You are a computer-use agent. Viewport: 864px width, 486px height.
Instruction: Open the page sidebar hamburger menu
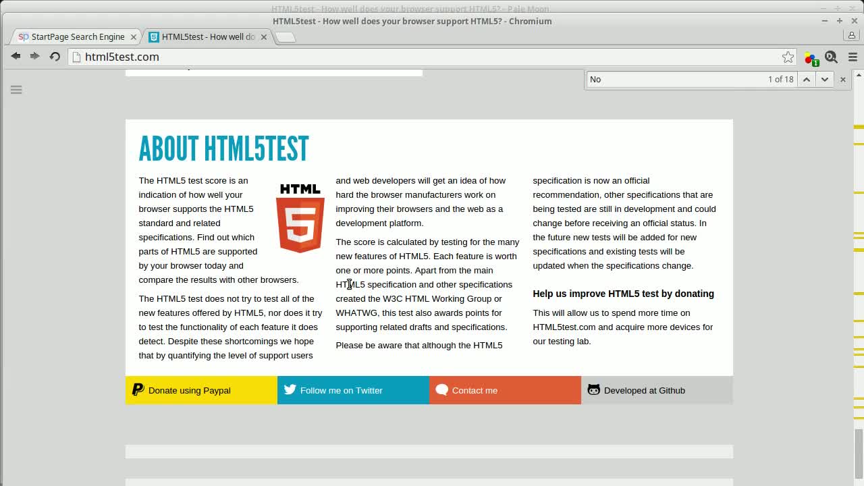(16, 89)
